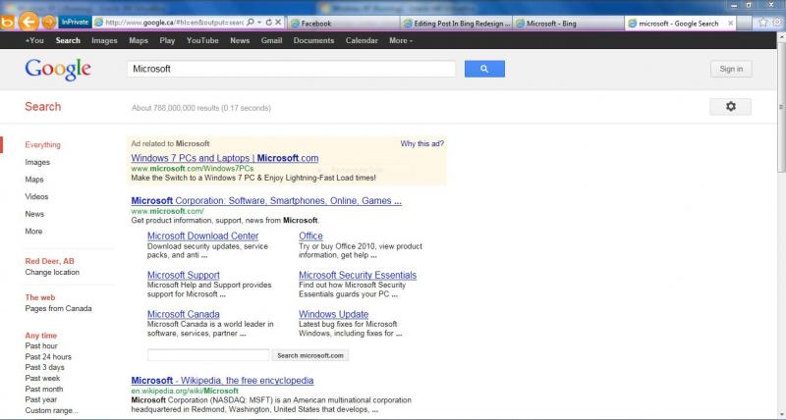Switch to the Facebook tab
This screenshot has width=786, height=420.
344,23
